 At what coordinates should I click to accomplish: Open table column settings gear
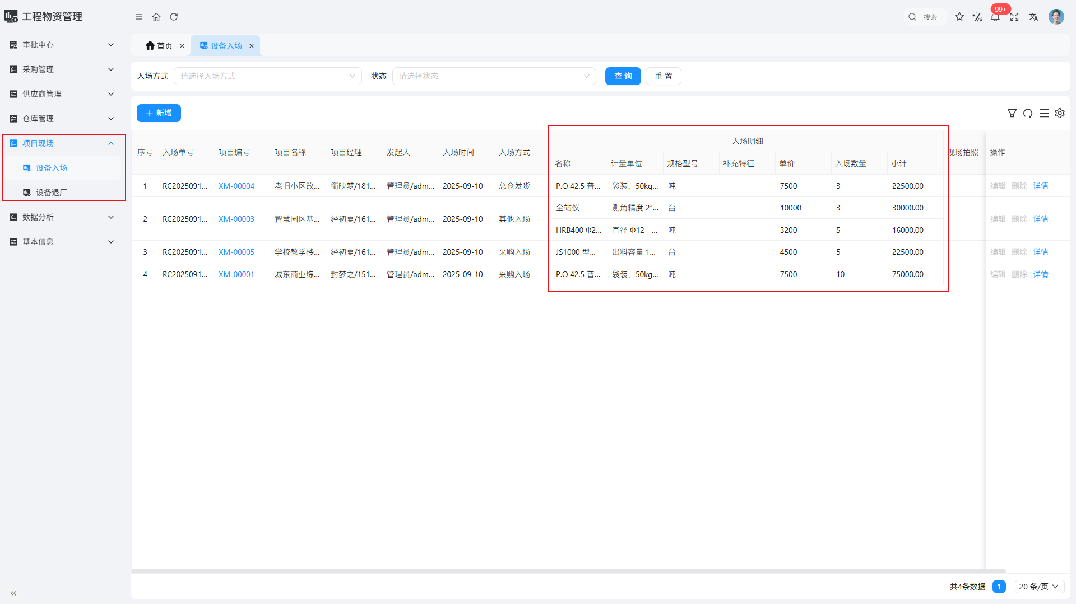[x=1060, y=113]
